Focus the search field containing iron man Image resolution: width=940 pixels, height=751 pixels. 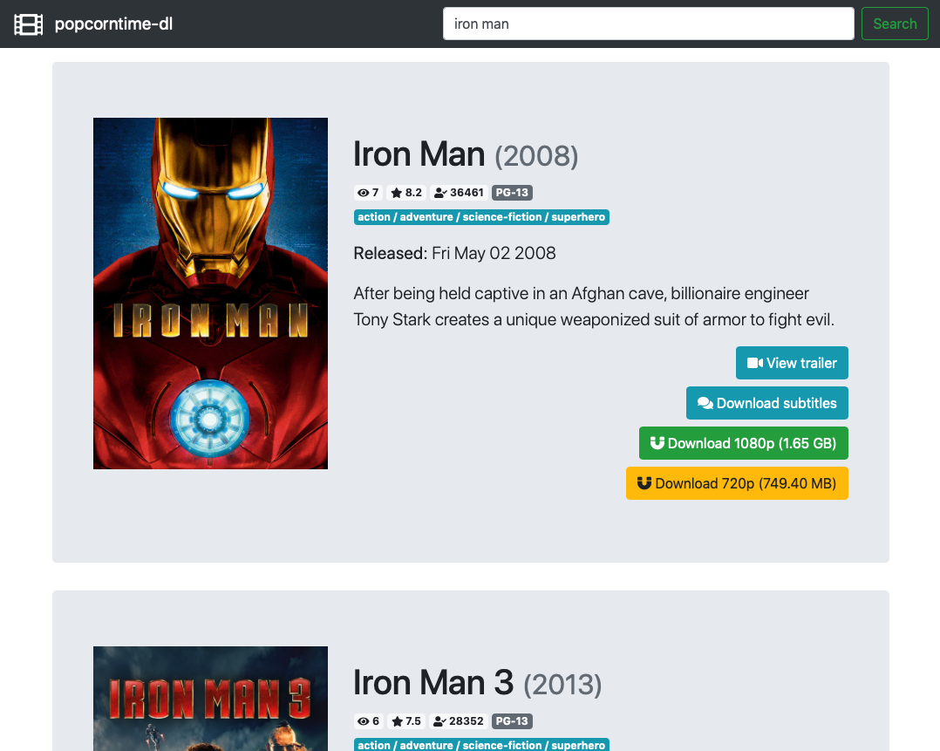tap(648, 24)
